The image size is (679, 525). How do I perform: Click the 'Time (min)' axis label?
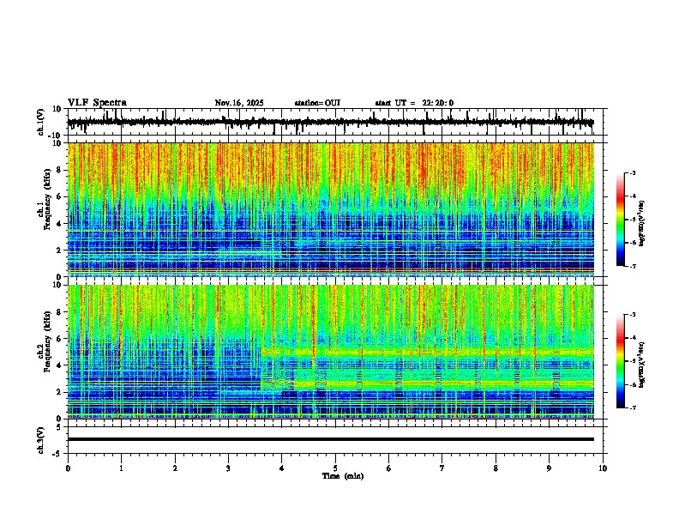pos(343,476)
